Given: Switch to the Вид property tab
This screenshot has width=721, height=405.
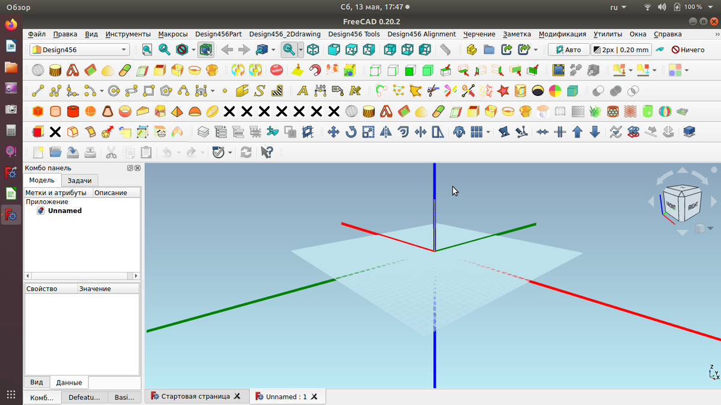Looking at the screenshot, I should click(x=37, y=382).
